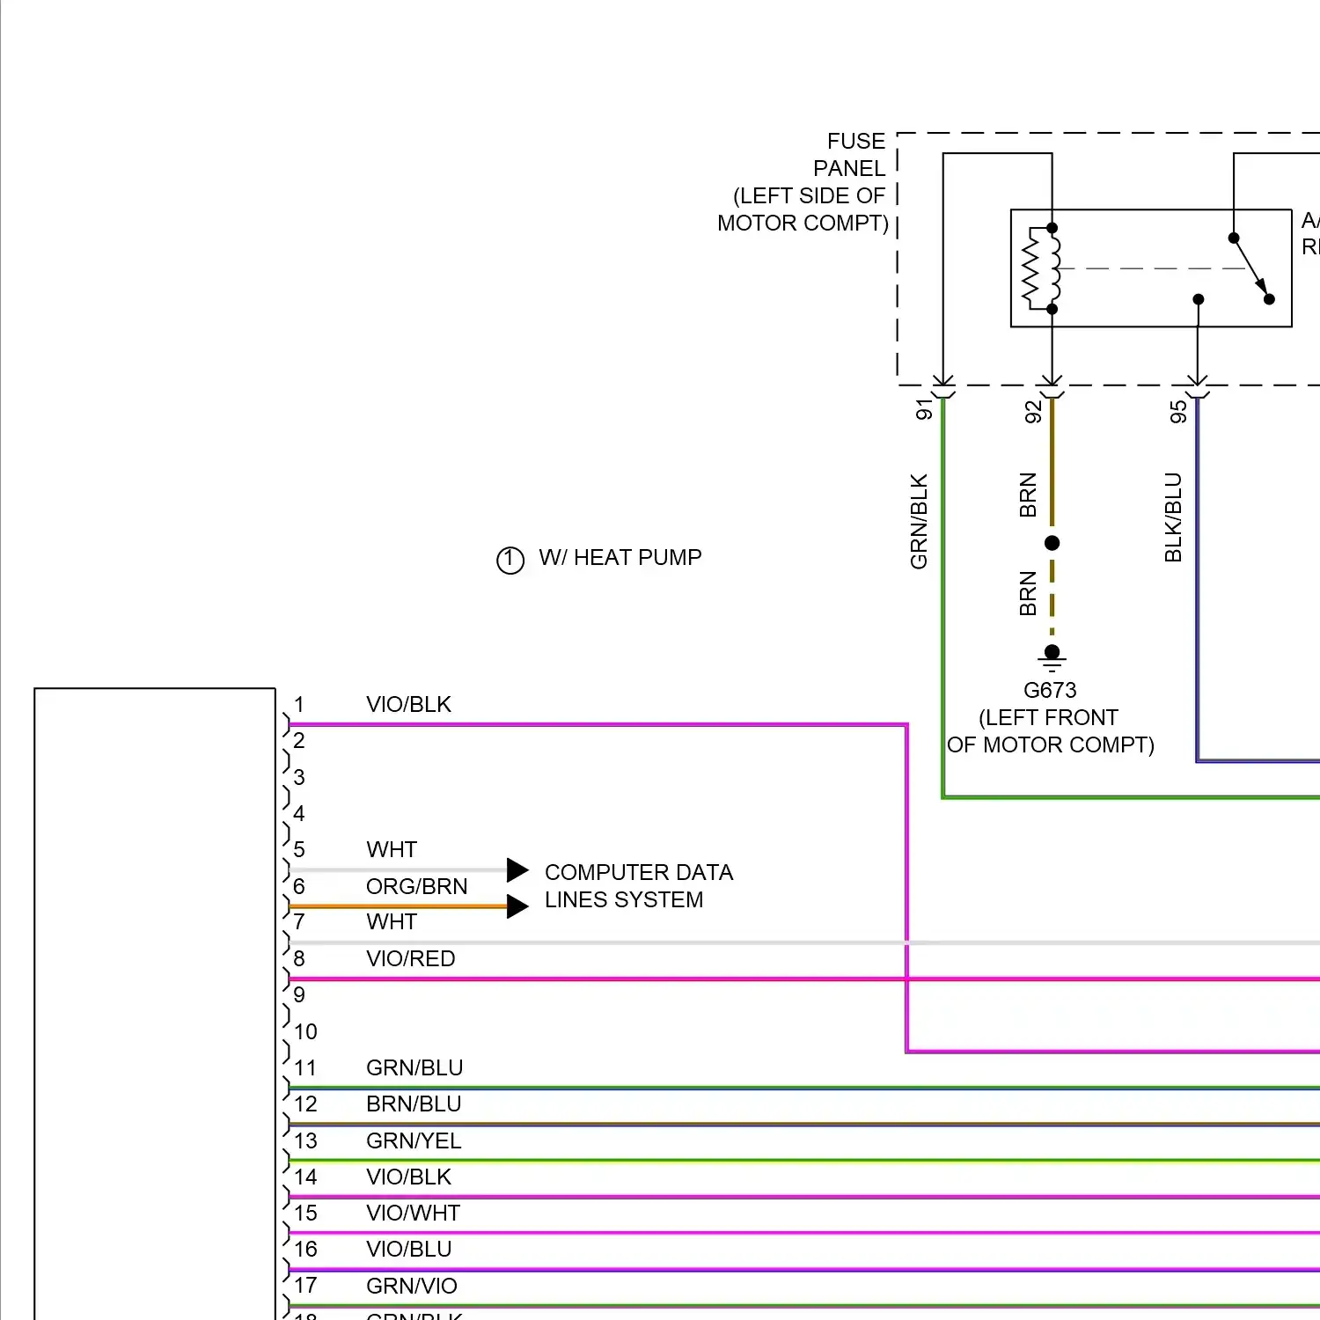Click the arrowhead at the pin 5 WHT wire
The height and width of the screenshot is (1320, 1320).
[x=517, y=870]
